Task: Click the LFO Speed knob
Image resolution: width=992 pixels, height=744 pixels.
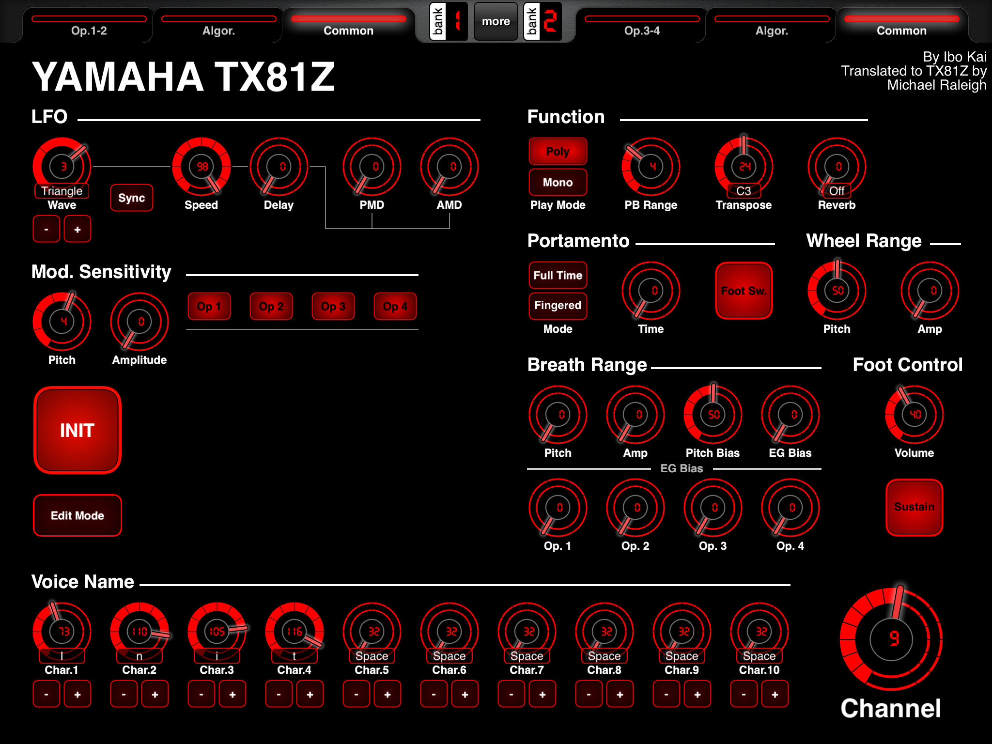Action: point(201,167)
